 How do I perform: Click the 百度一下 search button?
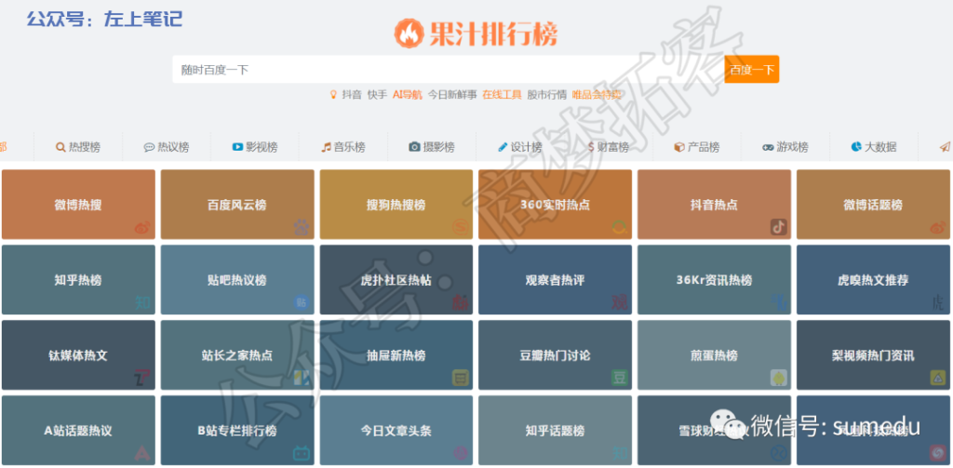tap(752, 69)
